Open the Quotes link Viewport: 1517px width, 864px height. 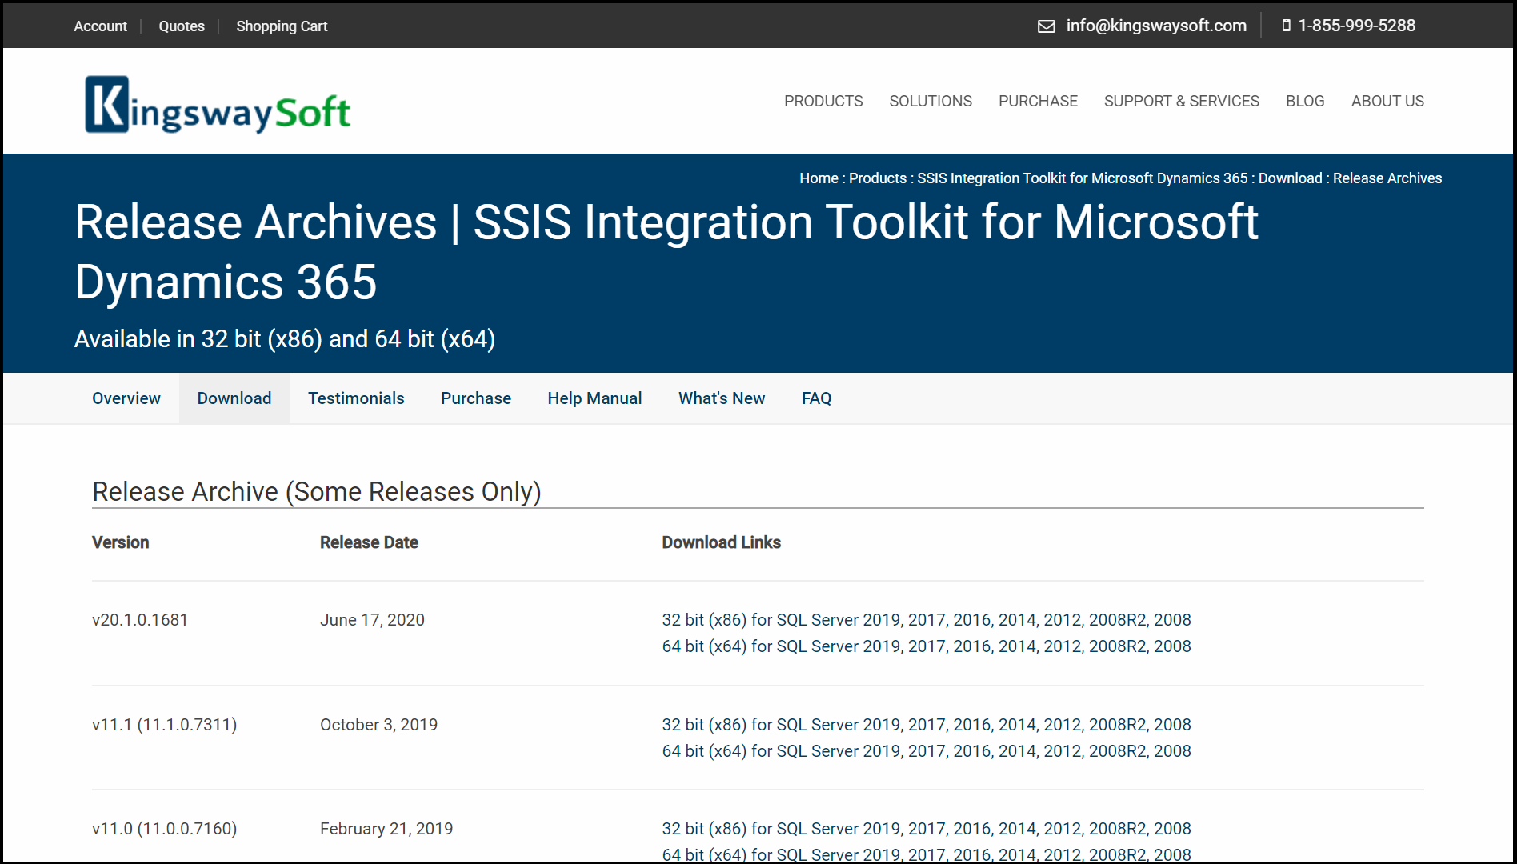[182, 26]
